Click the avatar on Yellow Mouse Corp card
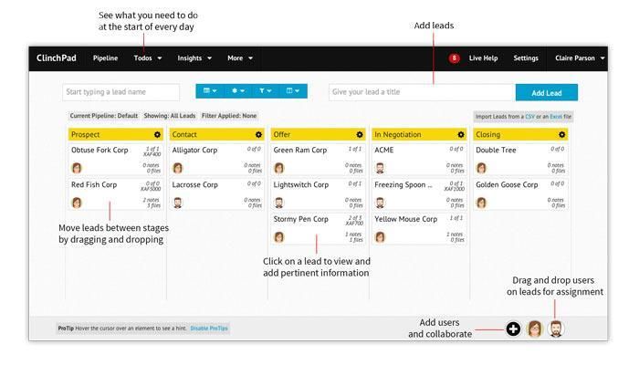Screen dimensions: 639x365 pyautogui.click(x=380, y=236)
